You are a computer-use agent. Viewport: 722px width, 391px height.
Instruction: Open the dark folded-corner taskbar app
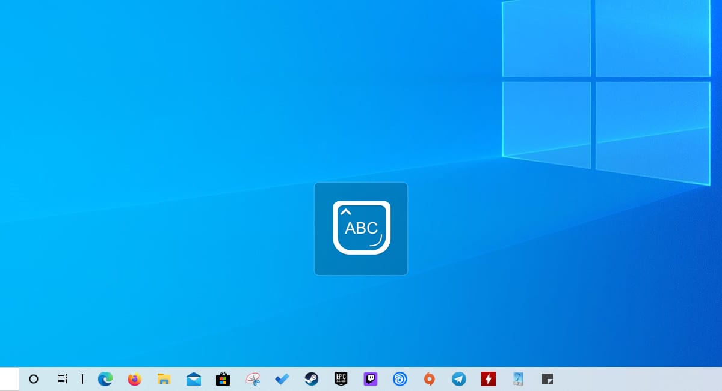tap(548, 379)
